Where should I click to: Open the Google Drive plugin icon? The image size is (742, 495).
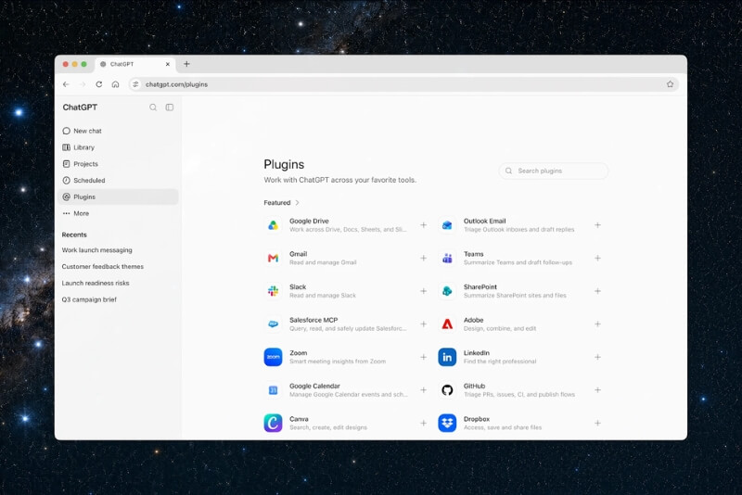coord(273,225)
